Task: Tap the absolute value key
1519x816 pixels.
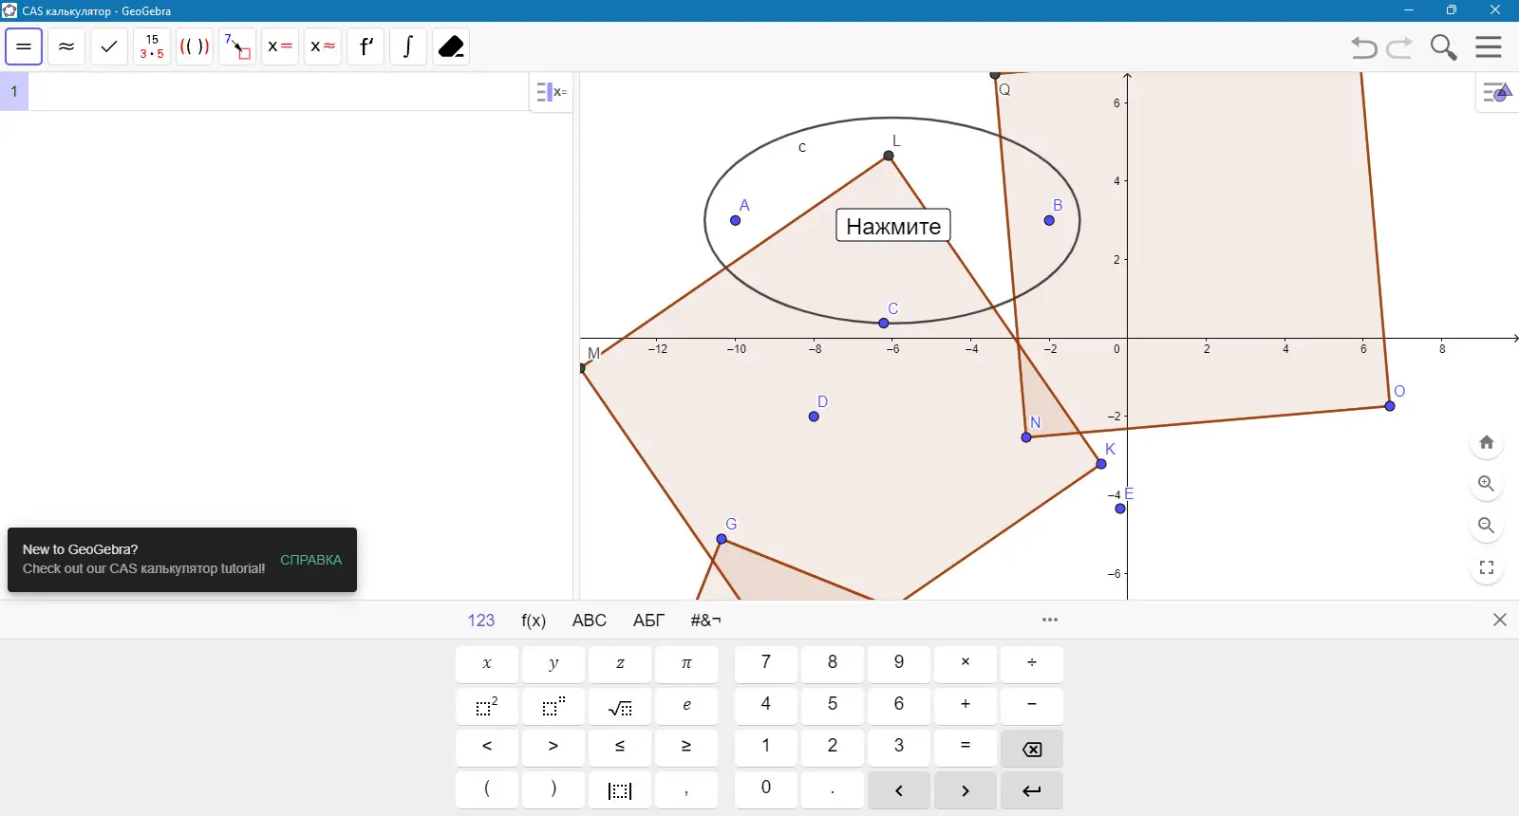Action: (x=620, y=789)
